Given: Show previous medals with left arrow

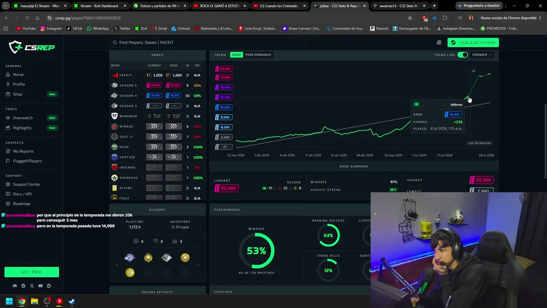Looking at the screenshot, I should [x=117, y=265].
